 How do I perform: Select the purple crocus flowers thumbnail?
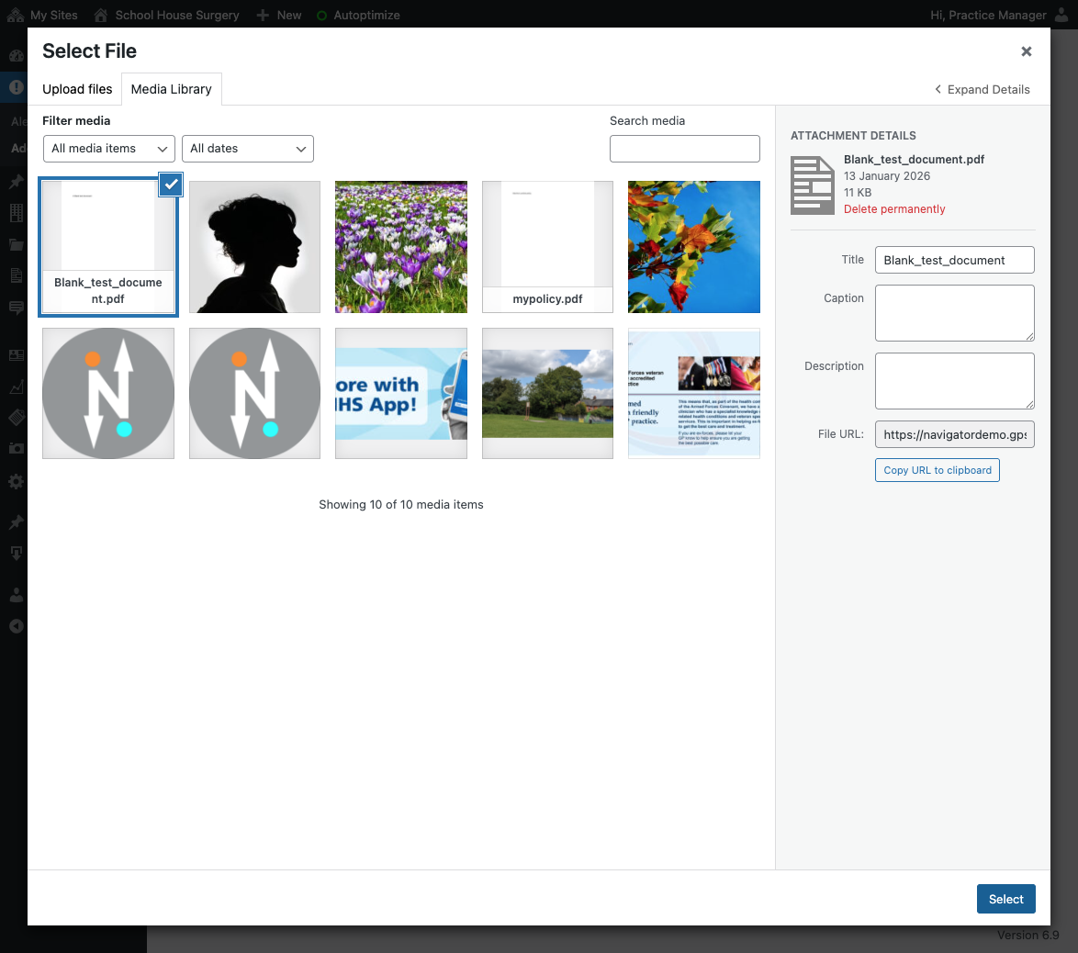[x=401, y=247]
